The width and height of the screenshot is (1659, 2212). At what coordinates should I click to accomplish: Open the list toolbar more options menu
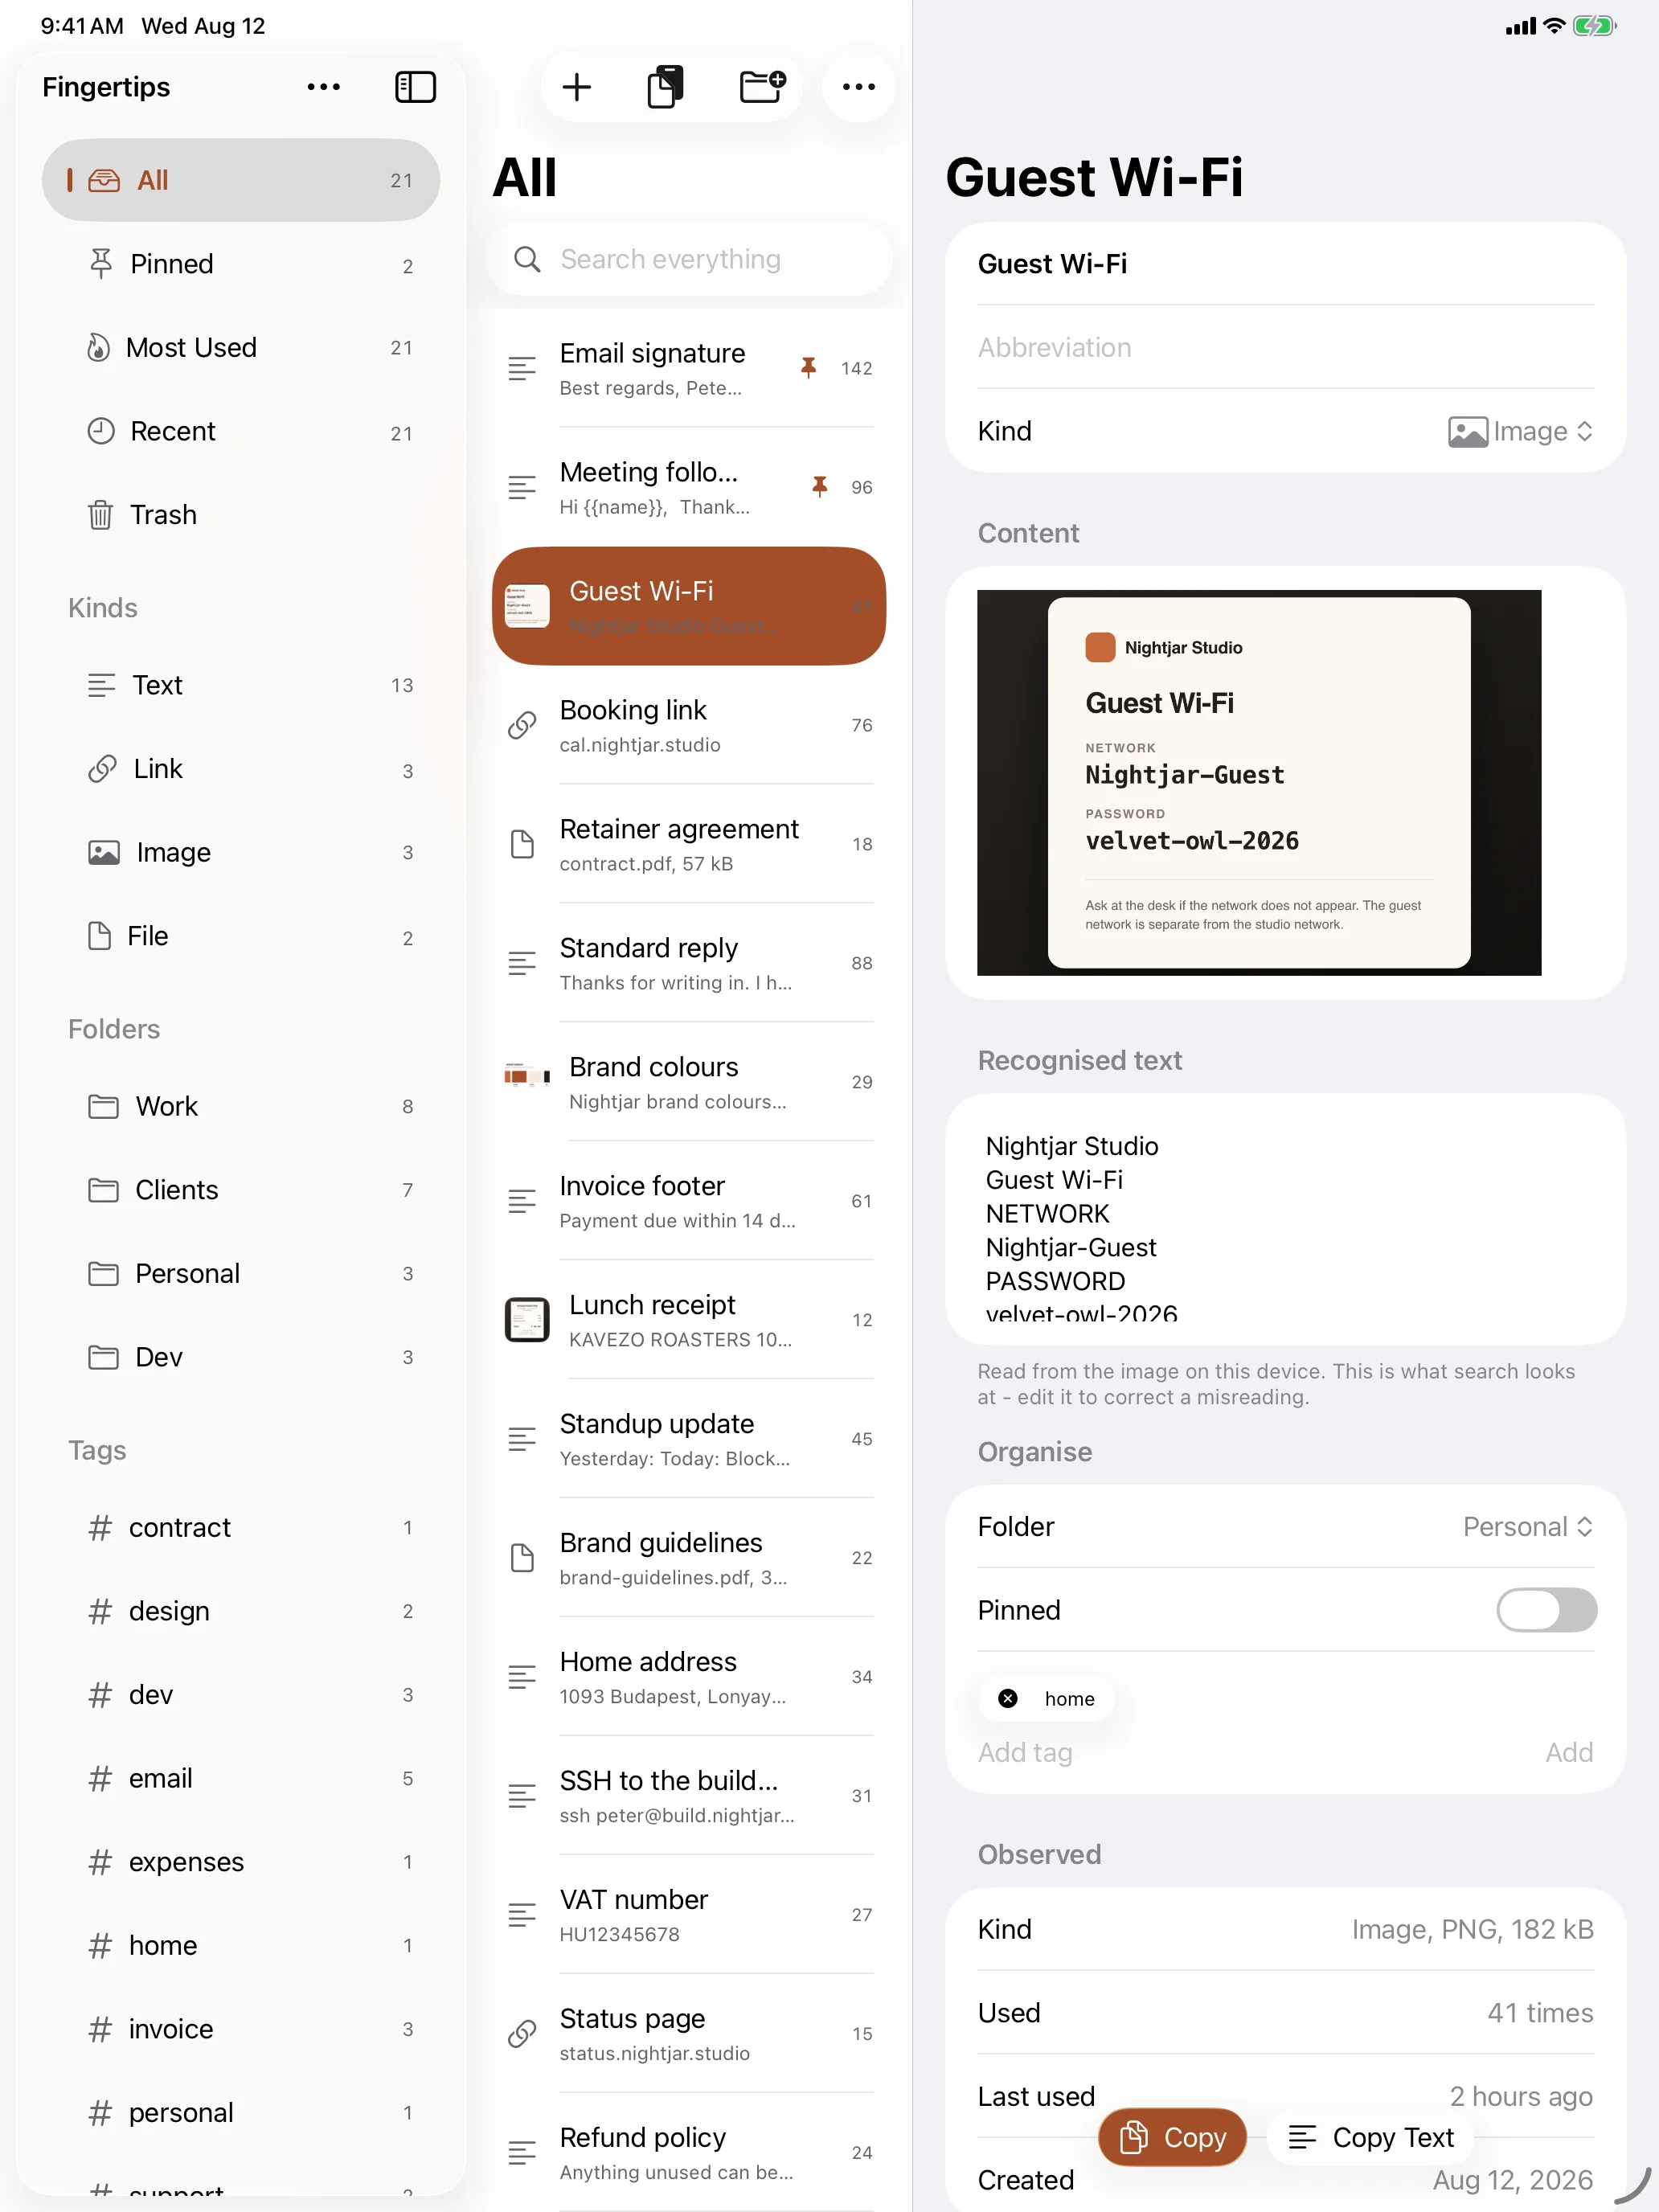pos(858,87)
